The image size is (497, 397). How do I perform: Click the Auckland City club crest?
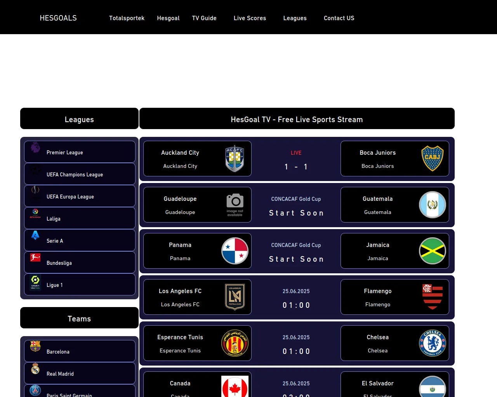pos(235,159)
